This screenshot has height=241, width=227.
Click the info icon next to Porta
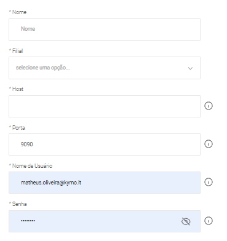pyautogui.click(x=209, y=144)
